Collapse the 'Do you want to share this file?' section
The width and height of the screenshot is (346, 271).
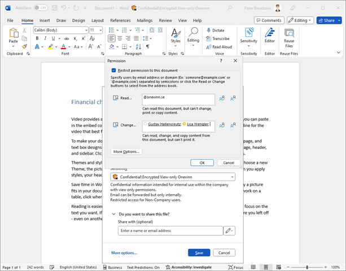tap(114, 214)
